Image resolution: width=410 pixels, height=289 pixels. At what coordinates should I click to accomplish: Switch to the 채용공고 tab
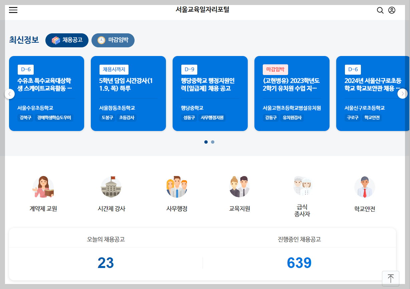(66, 40)
